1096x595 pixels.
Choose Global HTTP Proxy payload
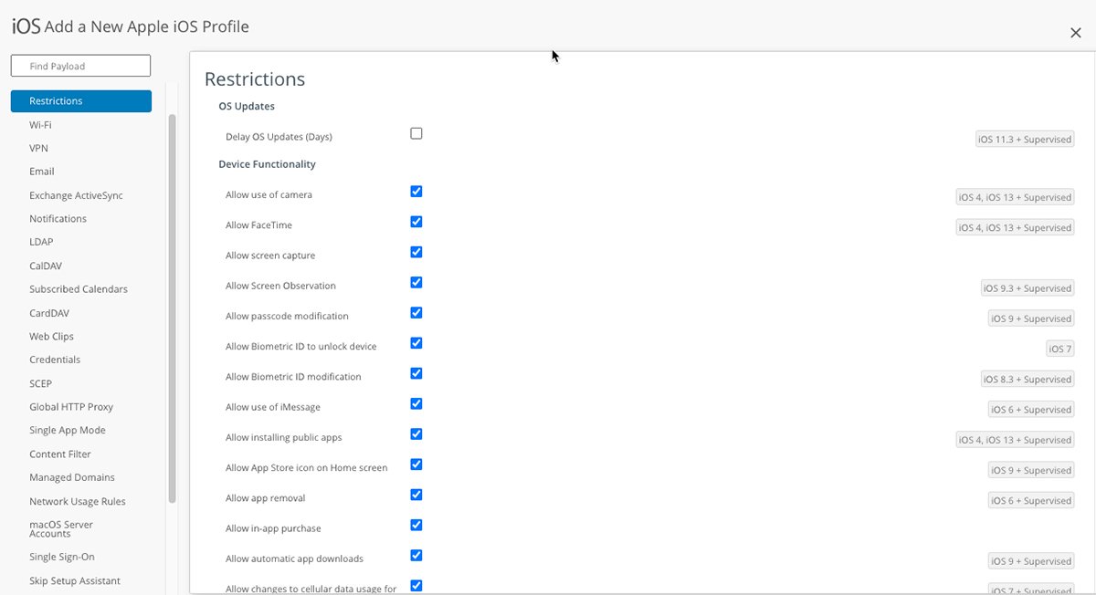[x=71, y=407]
